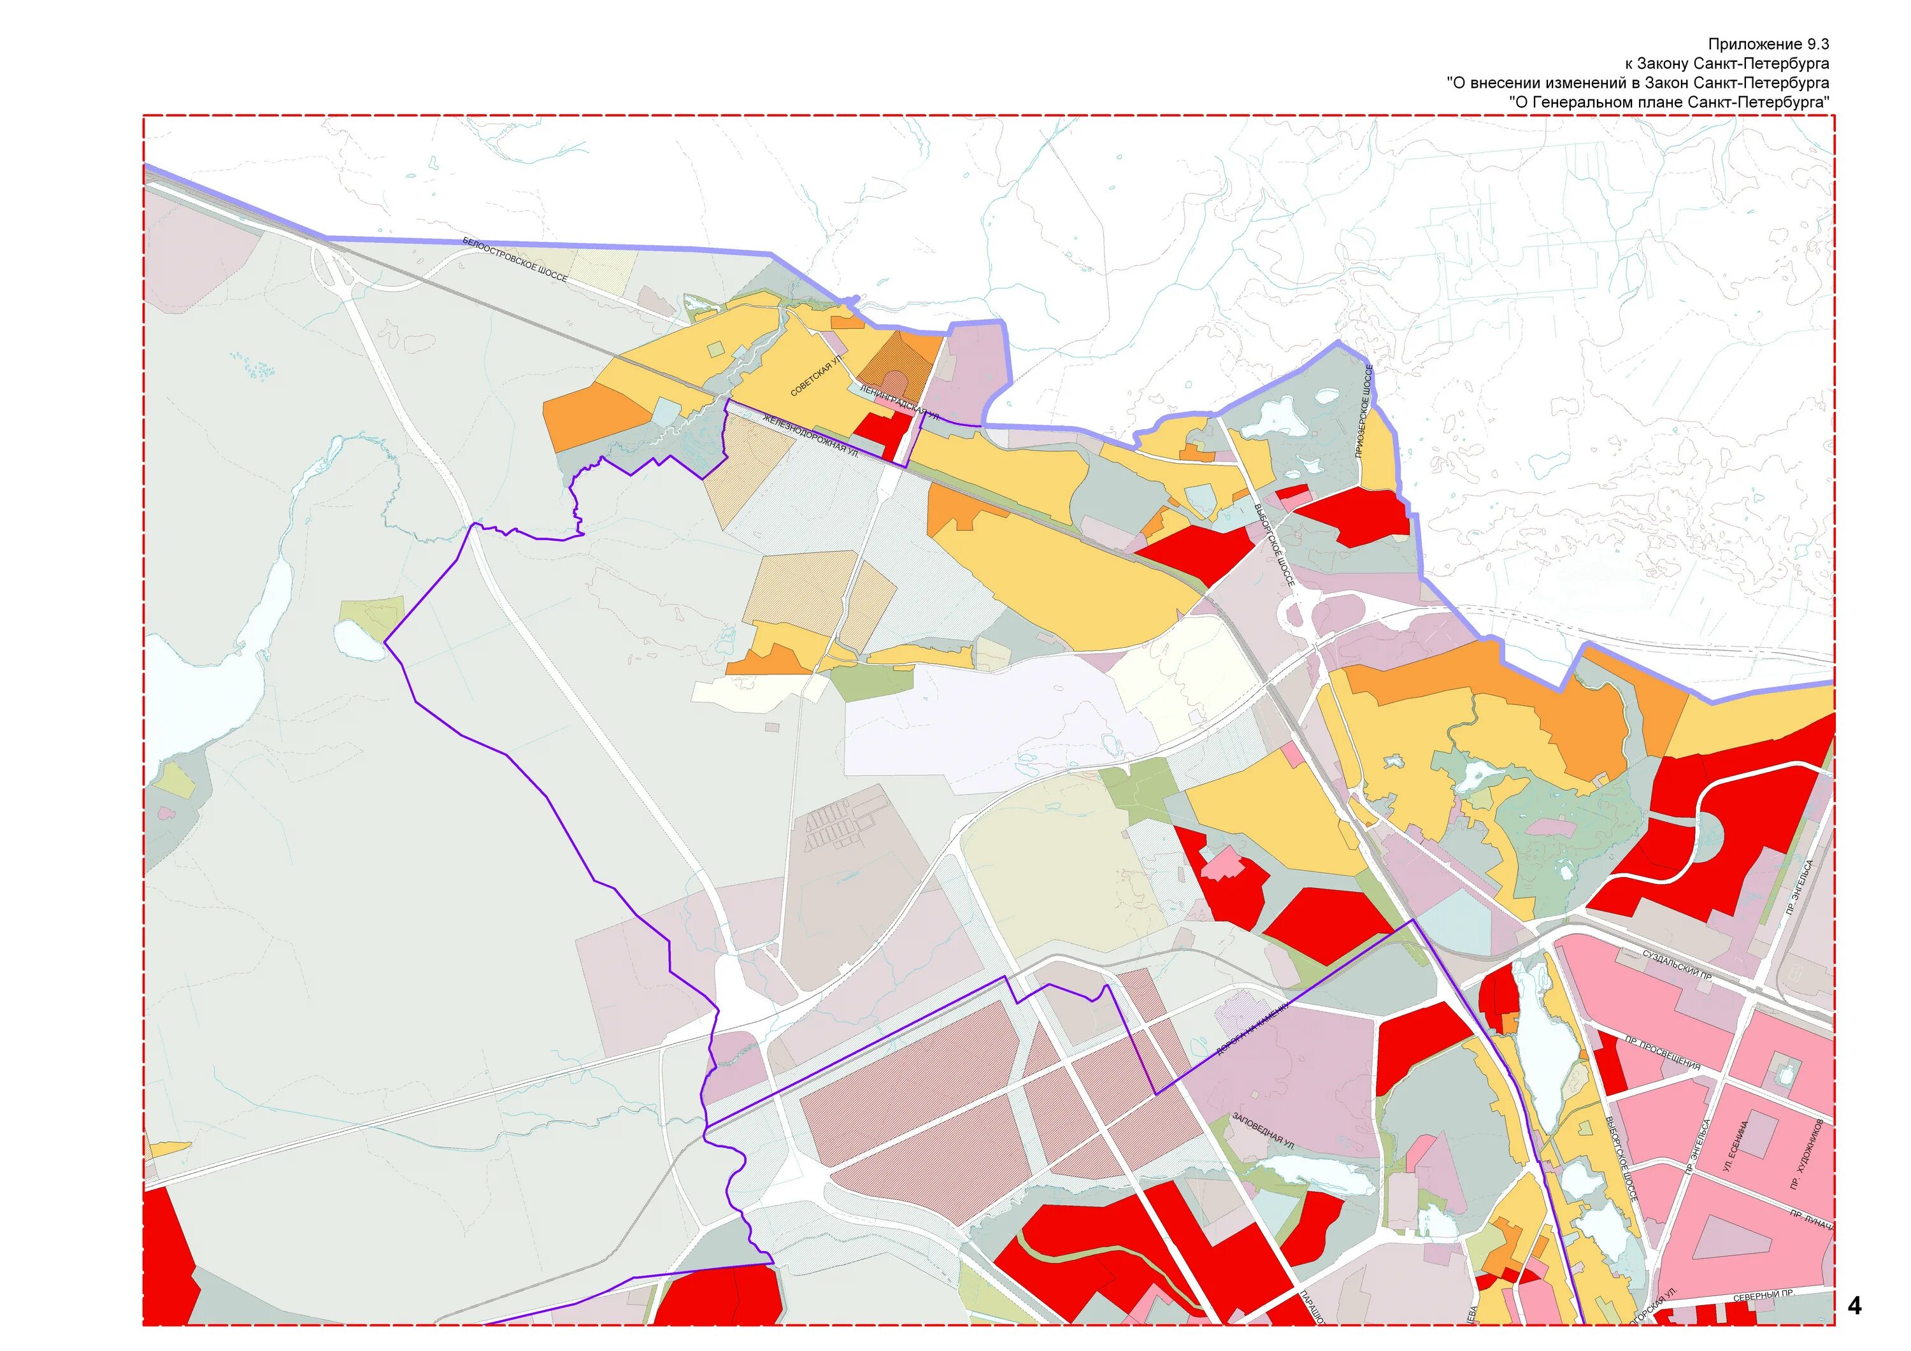Click the lavender zone in the map center
This screenshot has height=1351, width=1911.
pyautogui.click(x=982, y=724)
